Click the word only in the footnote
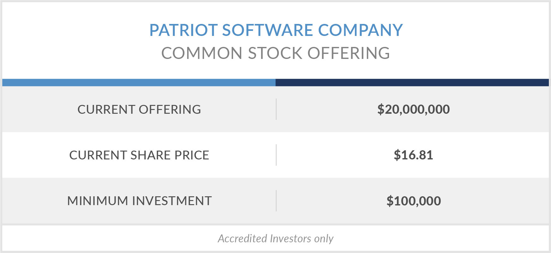Screen dimensions: 551x253 324,239
